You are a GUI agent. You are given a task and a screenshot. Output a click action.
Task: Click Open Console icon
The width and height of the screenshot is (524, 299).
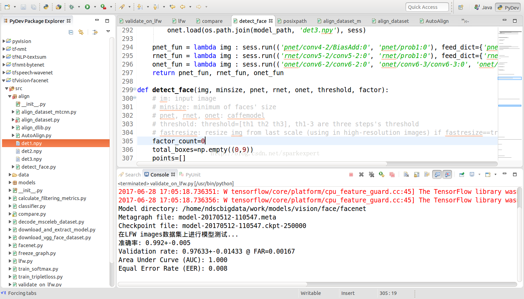tap(488, 174)
